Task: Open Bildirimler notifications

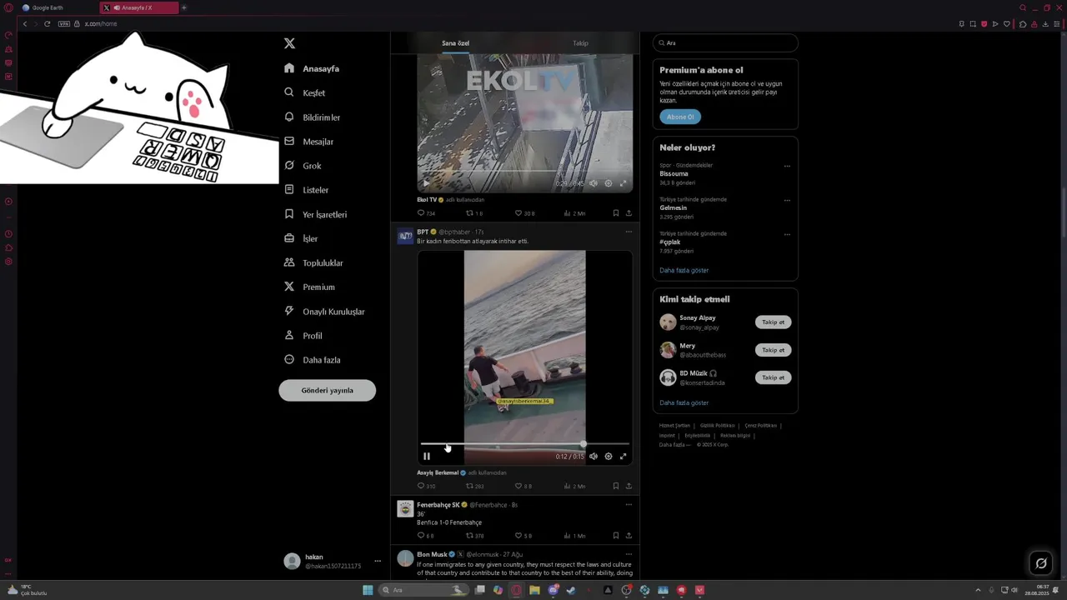Action: 312,117
